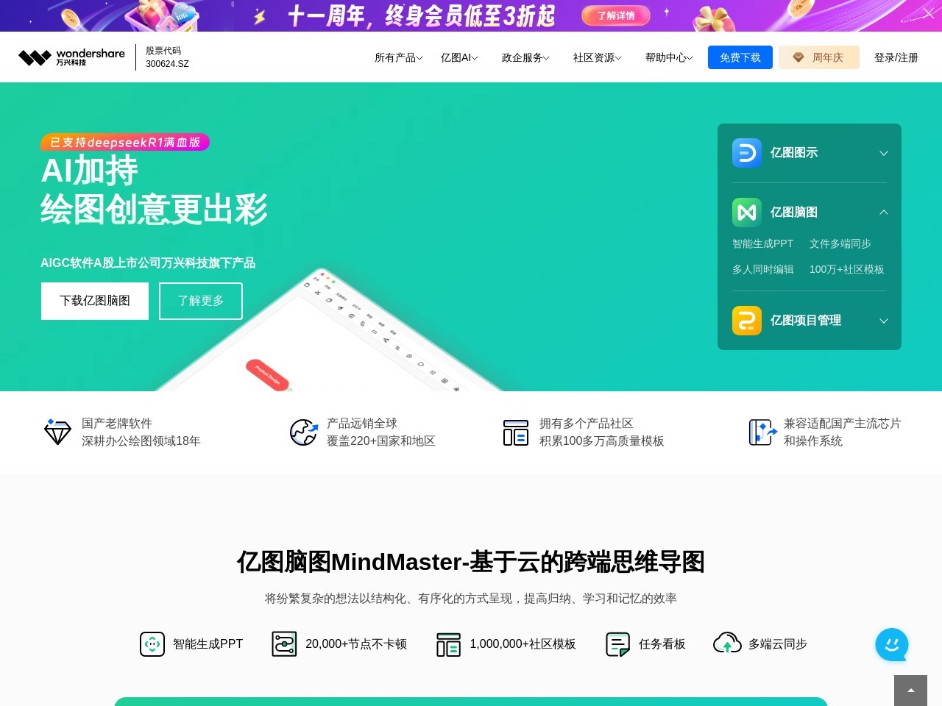This screenshot has width=942, height=706.
Task: Click the 智能生成PPT link in 亿图脑图 panel
Action: 762,243
